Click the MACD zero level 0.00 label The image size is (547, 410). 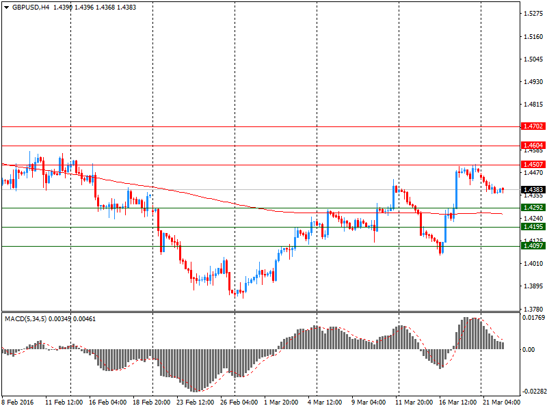click(x=529, y=350)
